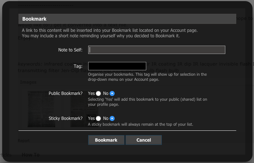
Task: Open the second dimmed image thumbnail
Action: (x=79, y=109)
